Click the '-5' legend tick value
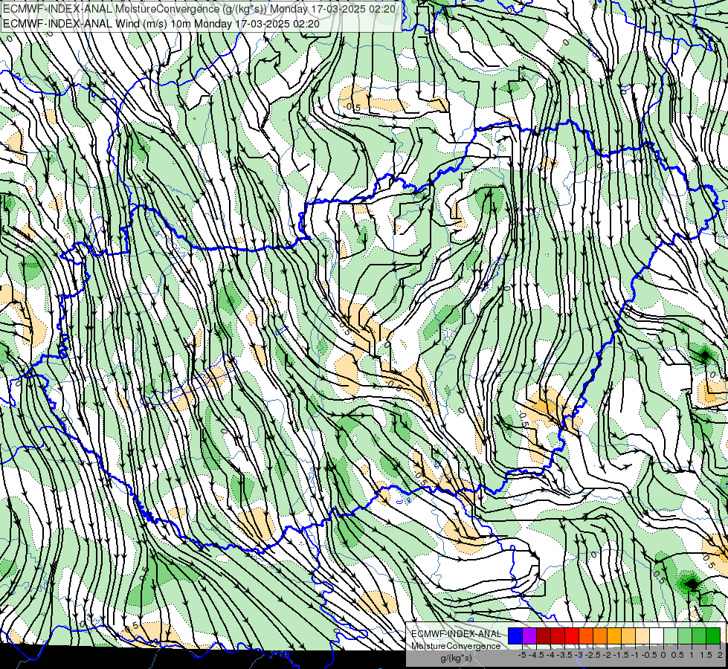 pos(522,655)
